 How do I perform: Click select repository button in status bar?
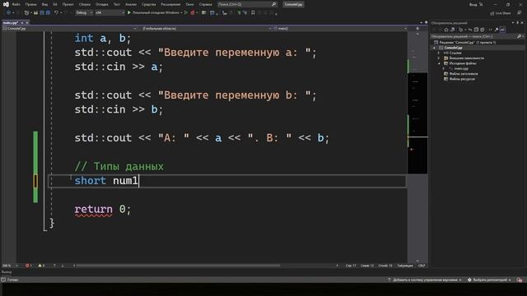point(489,280)
